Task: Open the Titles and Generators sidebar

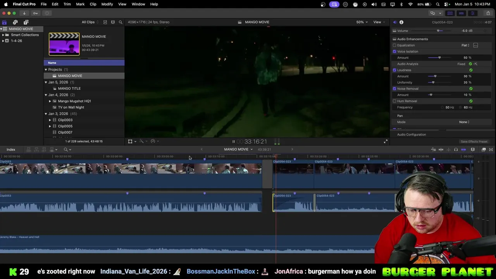Action: 26,22
